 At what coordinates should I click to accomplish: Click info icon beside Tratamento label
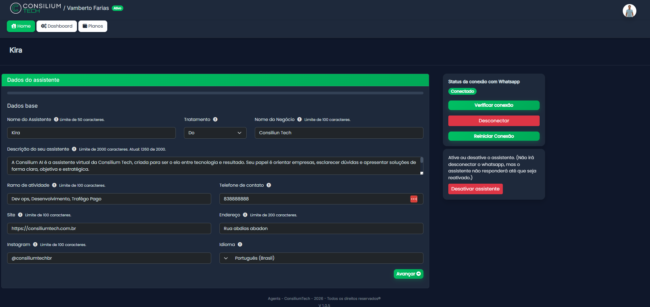(x=215, y=120)
